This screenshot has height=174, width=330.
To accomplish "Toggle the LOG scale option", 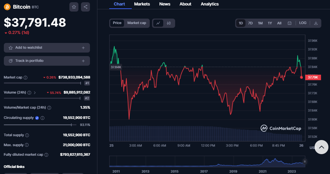I will pos(303,23).
